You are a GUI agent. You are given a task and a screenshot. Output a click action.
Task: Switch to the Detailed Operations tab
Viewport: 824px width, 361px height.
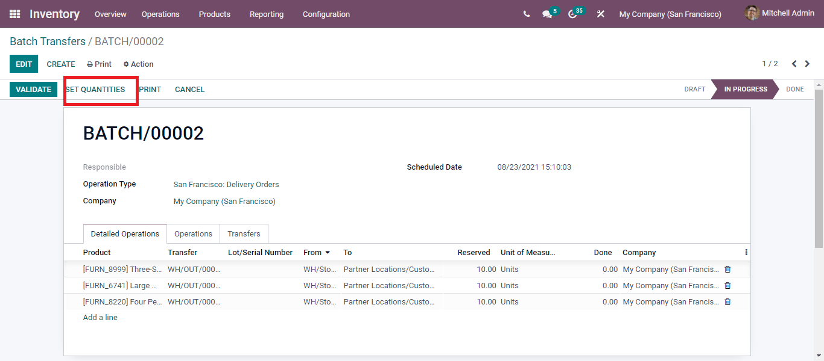[x=125, y=233]
